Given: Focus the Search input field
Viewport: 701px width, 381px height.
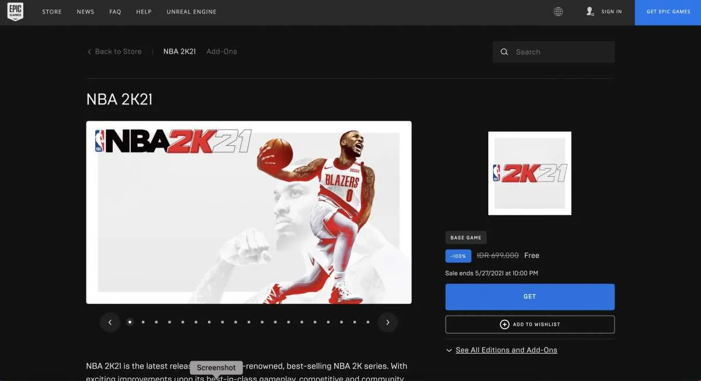Looking at the screenshot, I should 561,52.
